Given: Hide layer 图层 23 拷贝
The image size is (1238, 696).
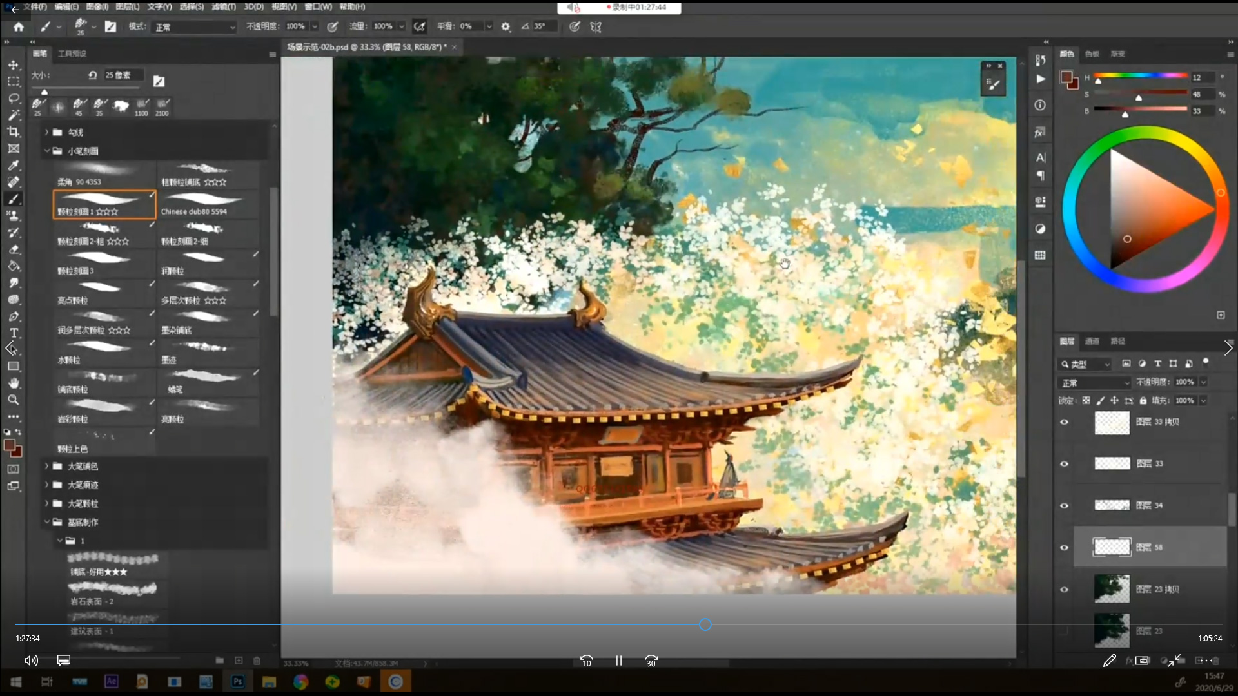Looking at the screenshot, I should (1064, 590).
